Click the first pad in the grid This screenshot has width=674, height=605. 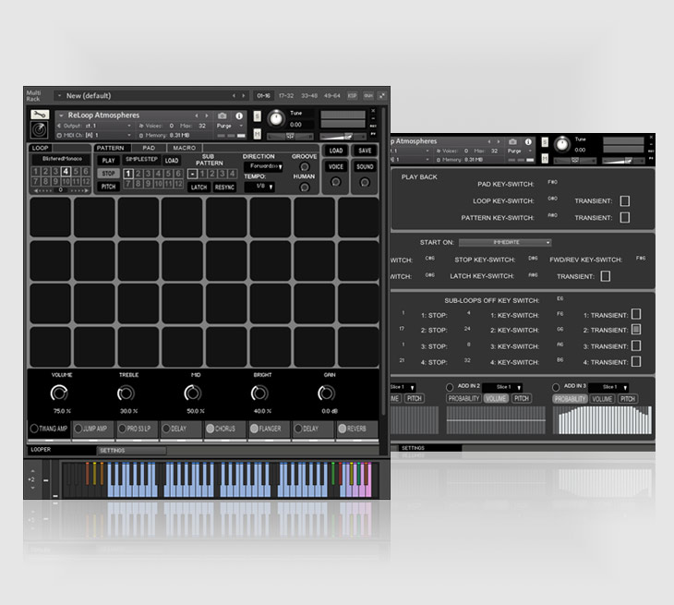tap(51, 217)
